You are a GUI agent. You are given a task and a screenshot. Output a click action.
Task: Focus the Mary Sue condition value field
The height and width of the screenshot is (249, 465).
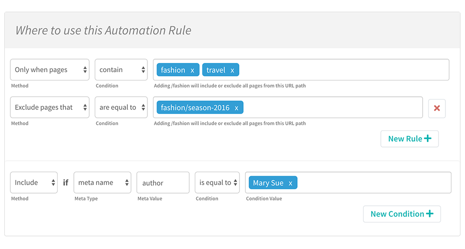372,183
